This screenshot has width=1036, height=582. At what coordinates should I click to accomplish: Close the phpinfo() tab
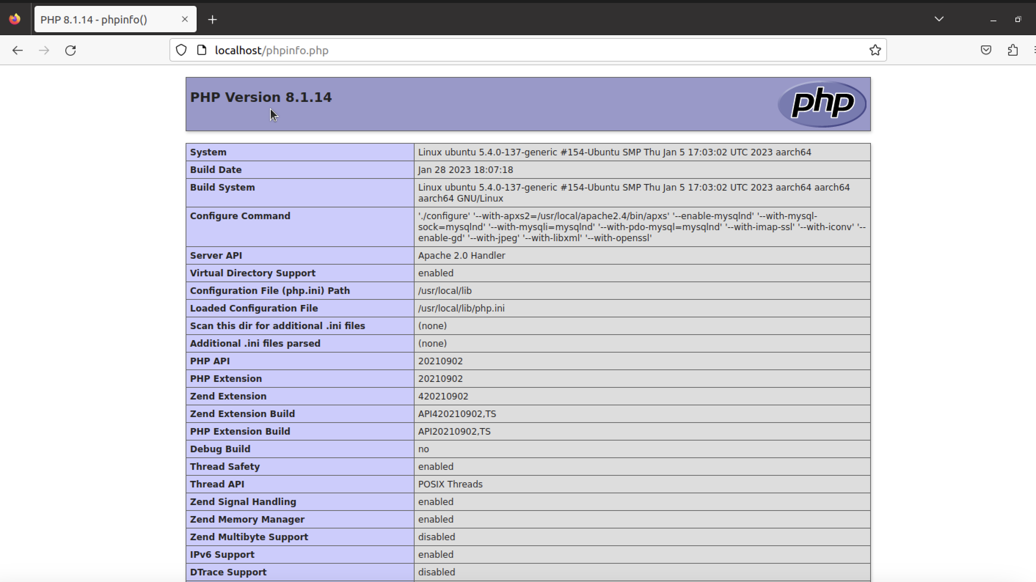click(x=185, y=19)
